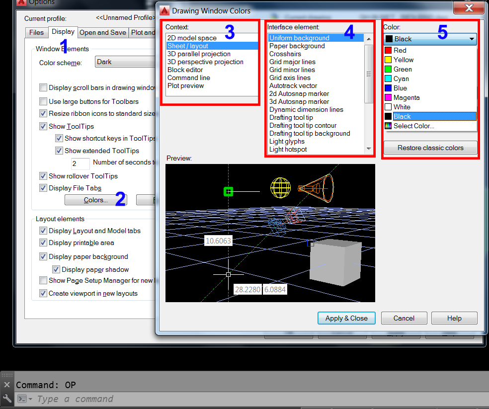Close the command line with its X icon
Image resolution: width=489 pixels, height=409 pixels.
pyautogui.click(x=6, y=384)
